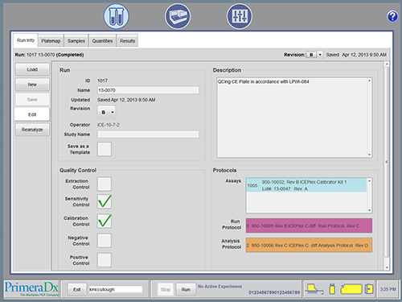402x302 pixels.
Task: Click the Assays list scroll down arrow
Action: click(x=369, y=210)
